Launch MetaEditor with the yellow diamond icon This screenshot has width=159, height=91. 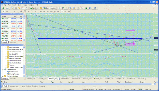41,8
